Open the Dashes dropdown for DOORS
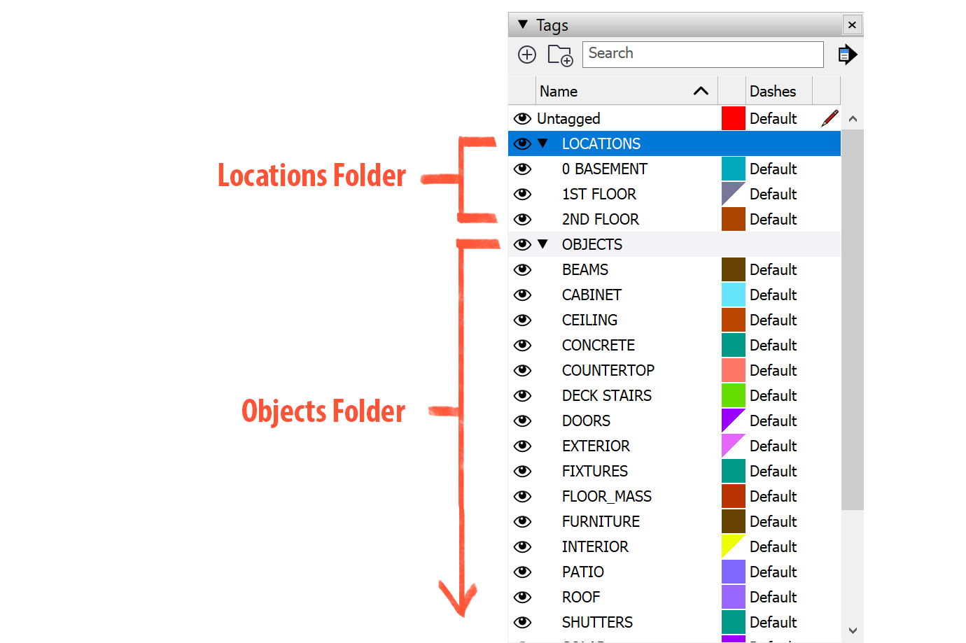Screen dimensions: 966x643 coord(773,421)
